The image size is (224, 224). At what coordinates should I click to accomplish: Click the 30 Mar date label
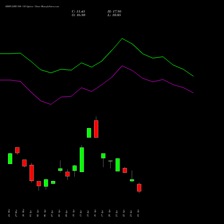23,213
